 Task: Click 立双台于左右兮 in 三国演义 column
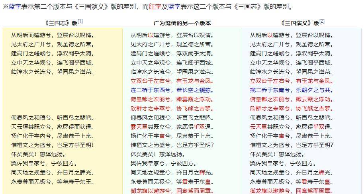[x=270, y=81]
